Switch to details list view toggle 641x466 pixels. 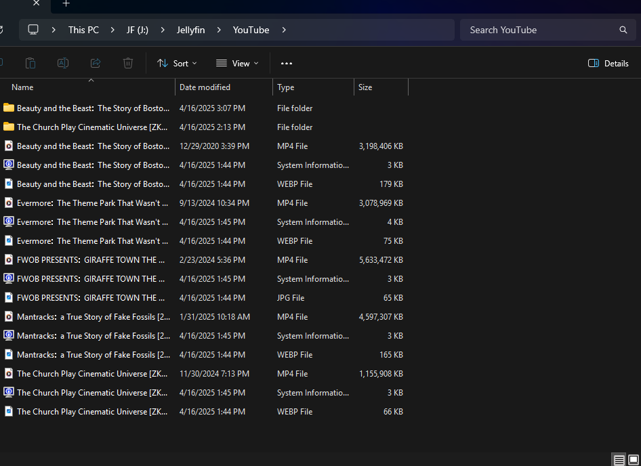pos(619,460)
